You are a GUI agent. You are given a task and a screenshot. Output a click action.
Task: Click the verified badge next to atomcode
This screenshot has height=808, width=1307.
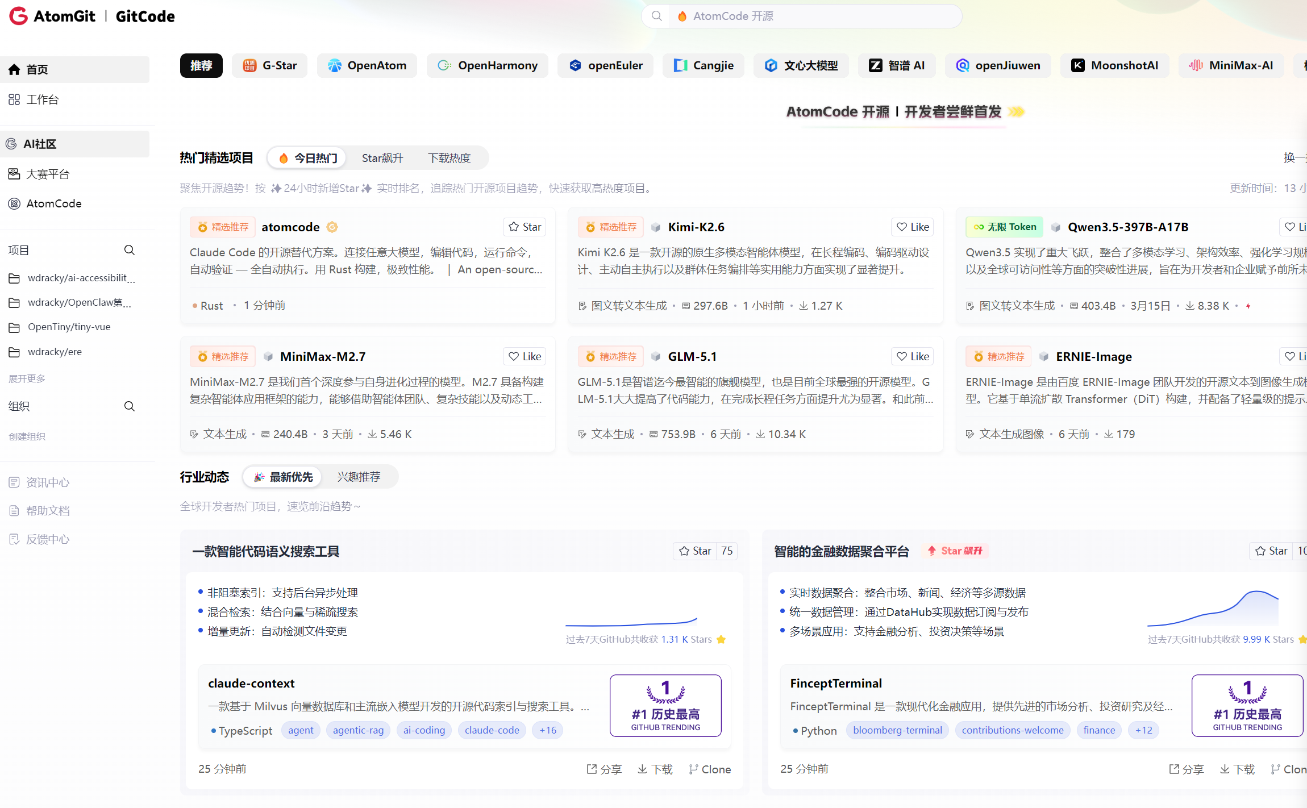click(332, 227)
